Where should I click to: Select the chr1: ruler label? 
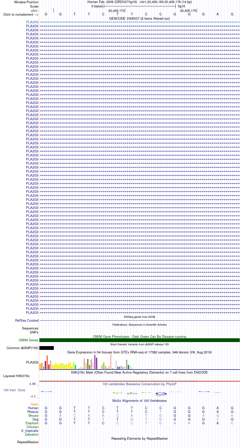click(35, 11)
